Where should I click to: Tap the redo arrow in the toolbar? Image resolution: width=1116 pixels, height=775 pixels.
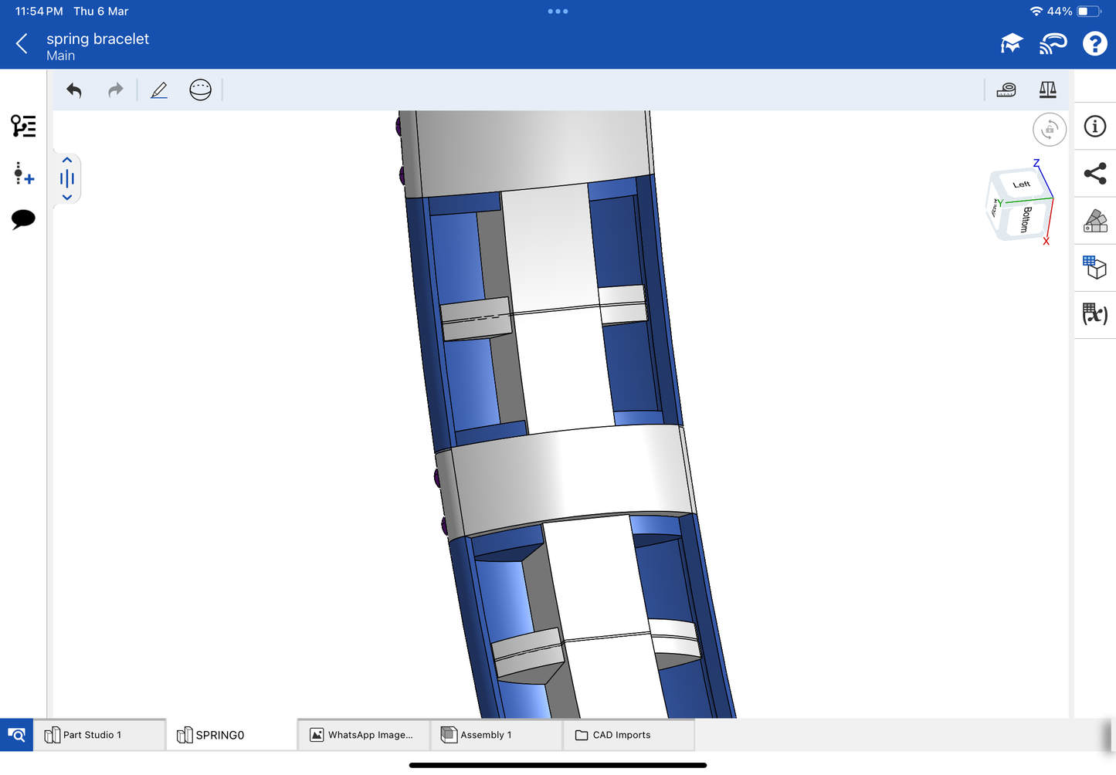tap(116, 90)
